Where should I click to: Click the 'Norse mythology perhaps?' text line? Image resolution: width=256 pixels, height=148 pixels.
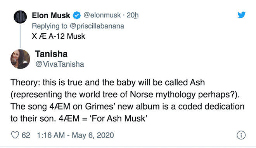coord(125,95)
